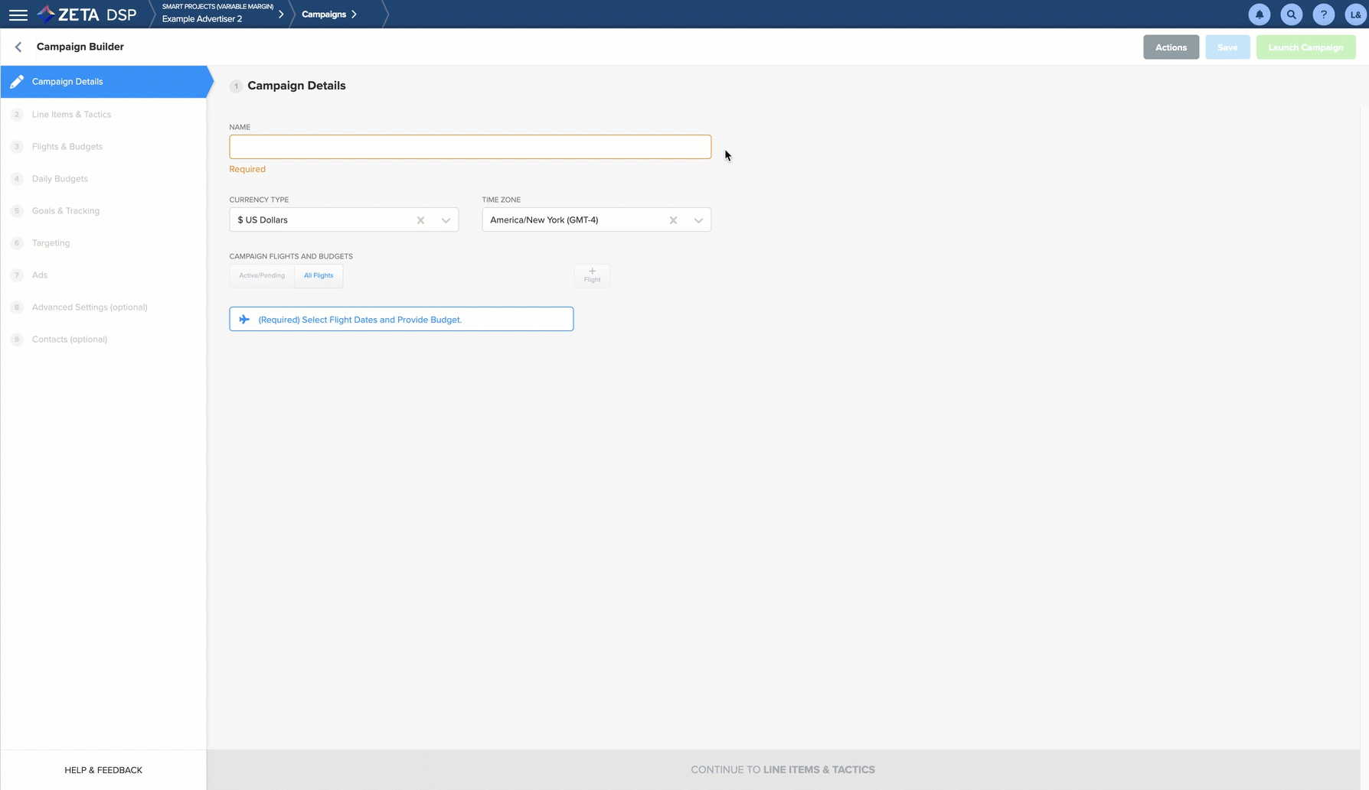1369x790 pixels.
Task: Open the user profile avatar
Action: click(x=1354, y=15)
